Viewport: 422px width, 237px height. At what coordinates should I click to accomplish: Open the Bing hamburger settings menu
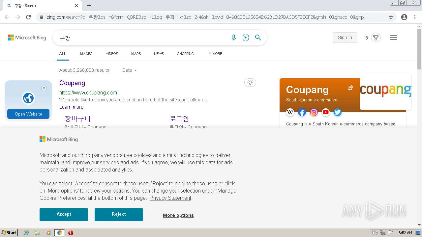pos(394,38)
